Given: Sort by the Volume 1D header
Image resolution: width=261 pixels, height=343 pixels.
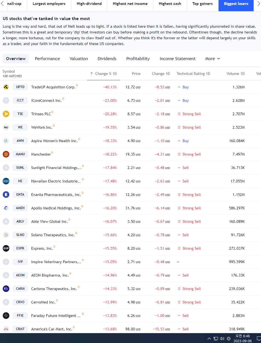Looking at the screenshot, I should click(236, 74).
